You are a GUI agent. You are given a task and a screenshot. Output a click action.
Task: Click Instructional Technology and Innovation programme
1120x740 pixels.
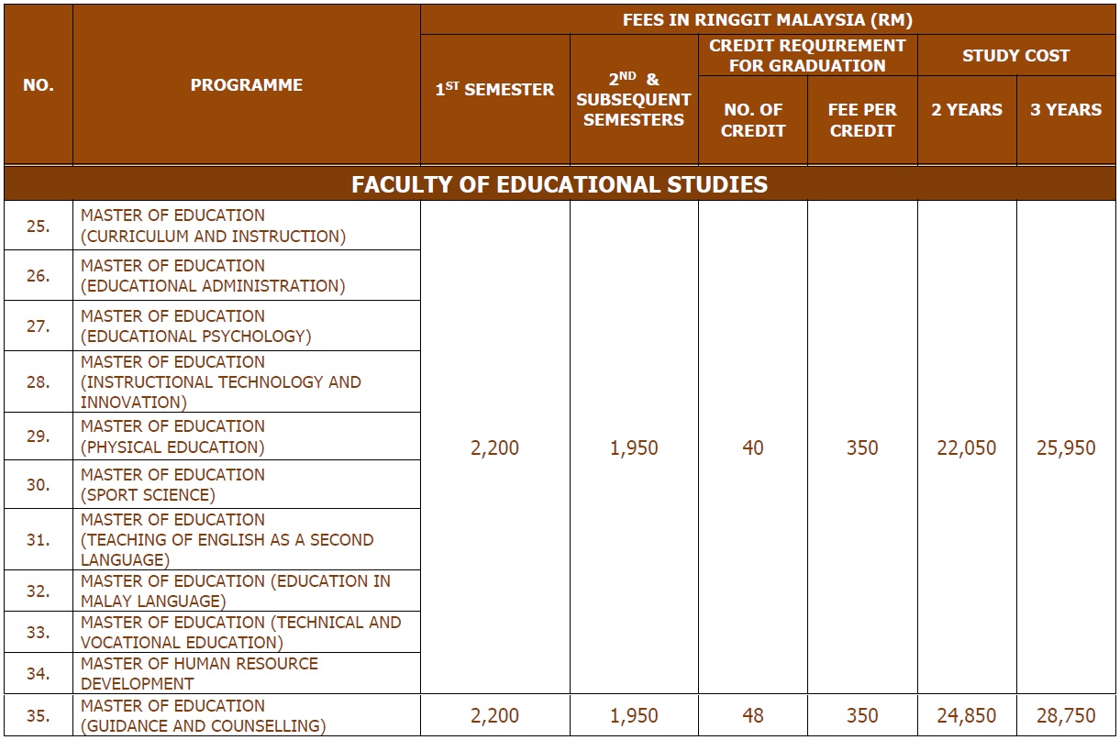coord(220,382)
